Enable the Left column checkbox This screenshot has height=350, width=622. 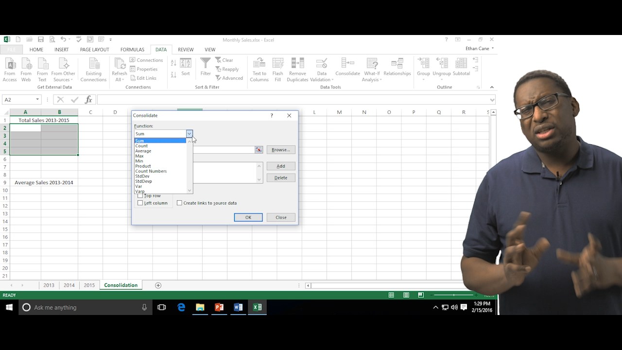(140, 203)
